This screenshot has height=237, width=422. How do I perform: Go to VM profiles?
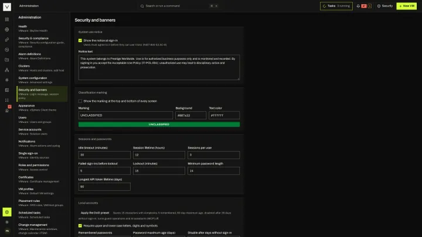point(42,191)
